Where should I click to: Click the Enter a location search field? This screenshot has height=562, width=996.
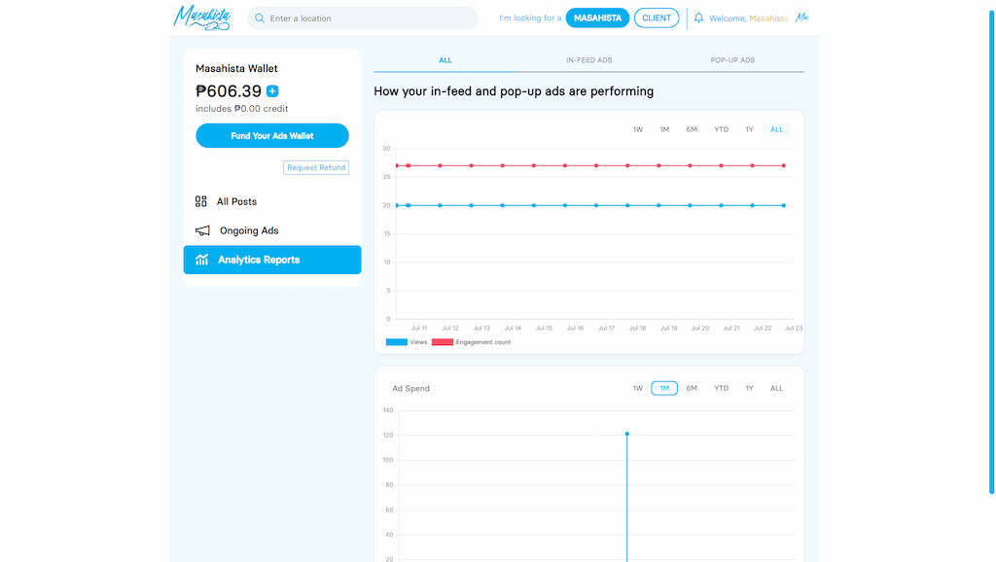point(370,18)
